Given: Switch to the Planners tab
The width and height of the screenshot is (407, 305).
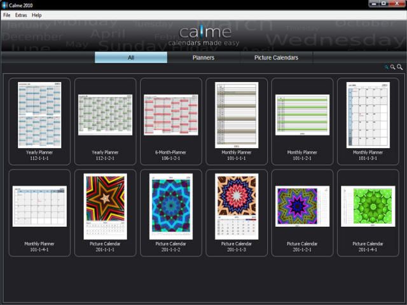Looking at the screenshot, I should pos(203,57).
